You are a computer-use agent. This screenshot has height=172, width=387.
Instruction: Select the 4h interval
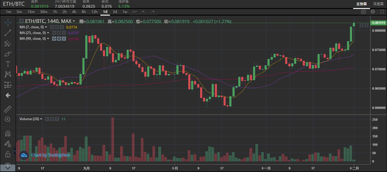click(74, 12)
